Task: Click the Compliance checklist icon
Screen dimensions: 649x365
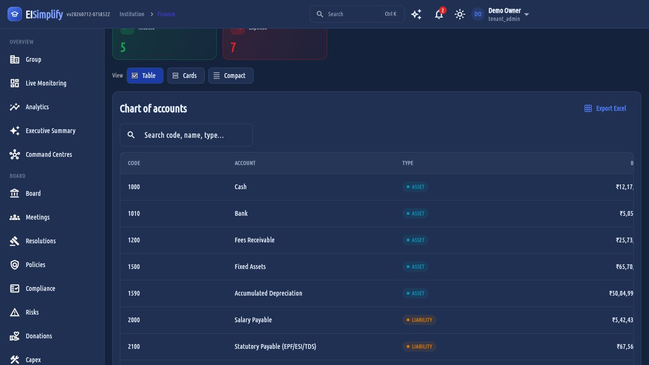Action: pos(15,288)
